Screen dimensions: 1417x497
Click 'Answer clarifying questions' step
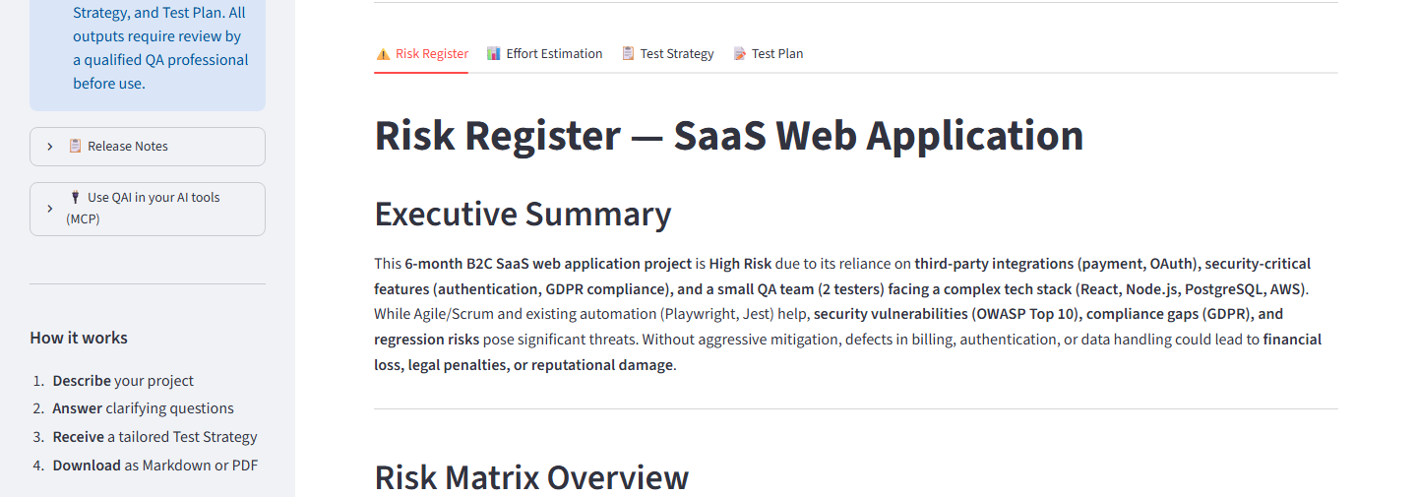click(144, 408)
